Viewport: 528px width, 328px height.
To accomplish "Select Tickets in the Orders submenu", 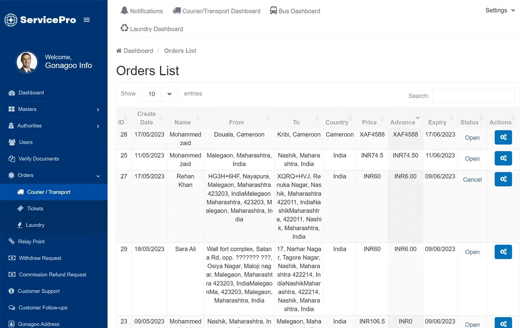I will click(35, 208).
